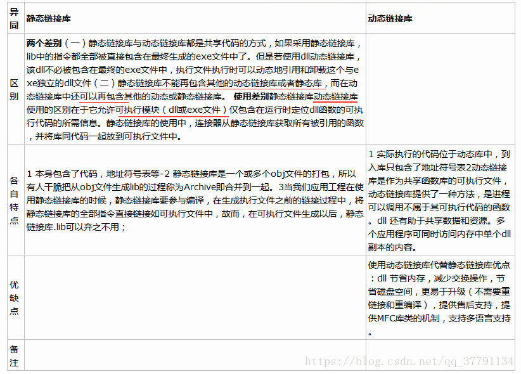
Task: Click the bold '使用差别' text
Action: coord(251,96)
